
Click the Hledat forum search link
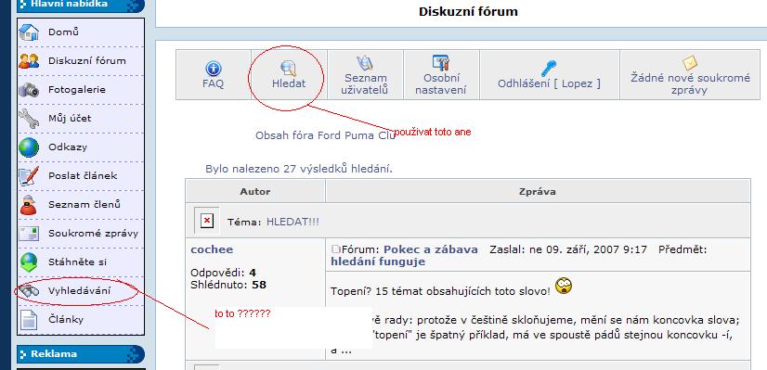click(289, 83)
